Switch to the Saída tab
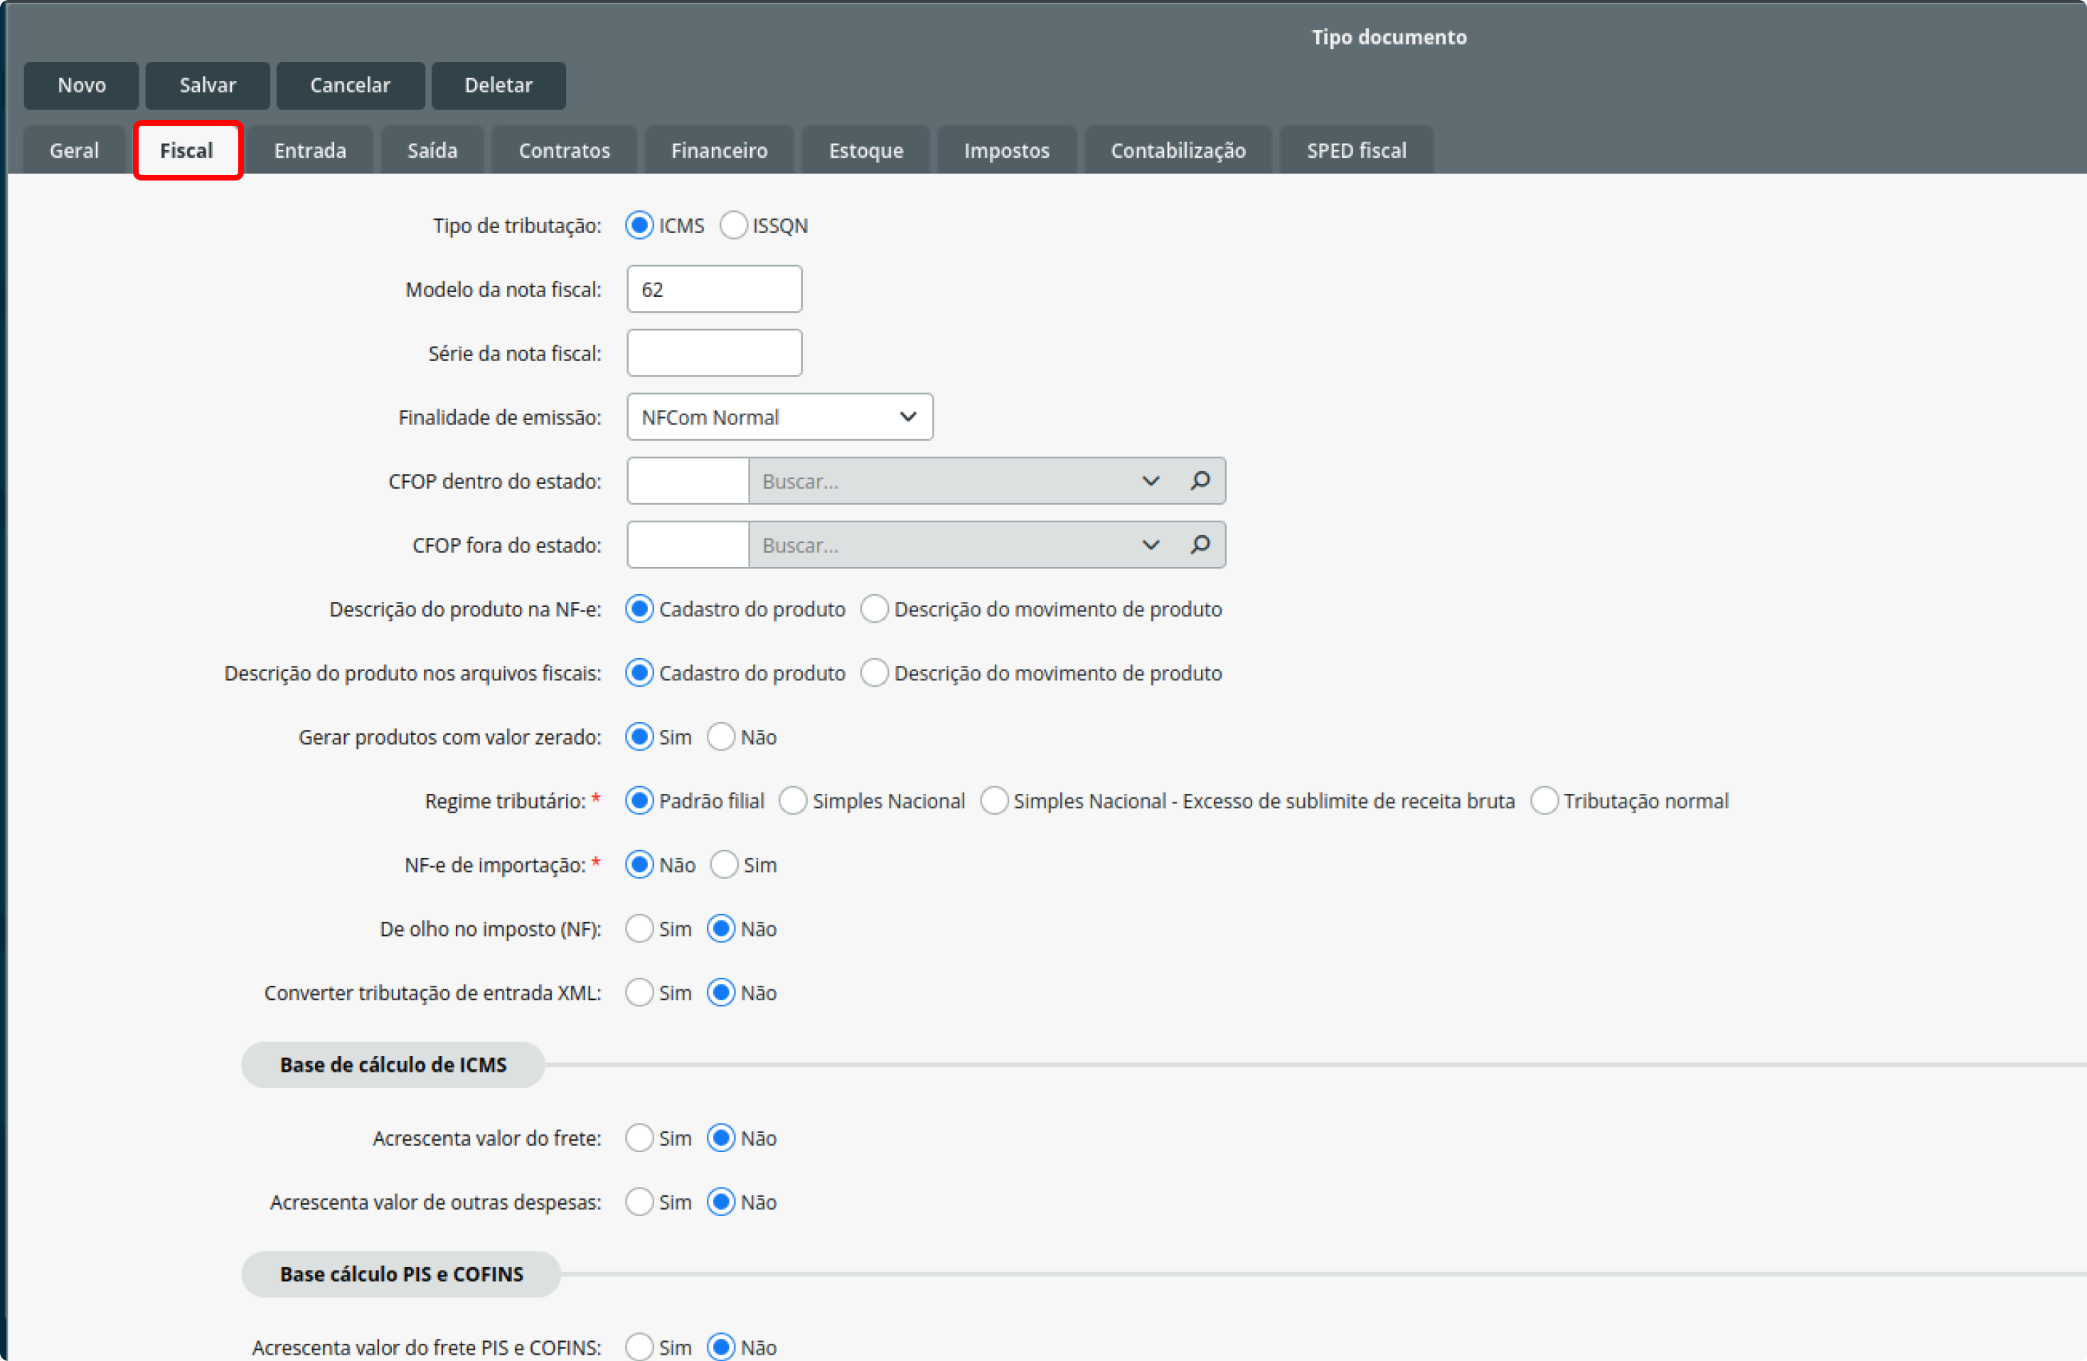Screen dimensions: 2087x1361 432,150
